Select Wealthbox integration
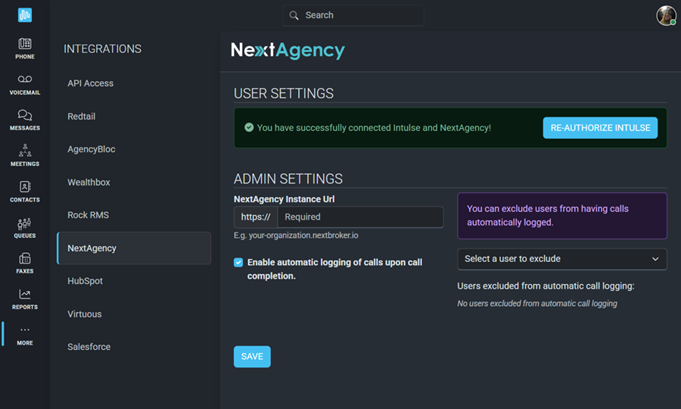 point(134,182)
